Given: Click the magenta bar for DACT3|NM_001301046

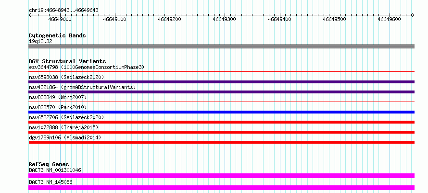Looking at the screenshot, I should tap(222, 176).
